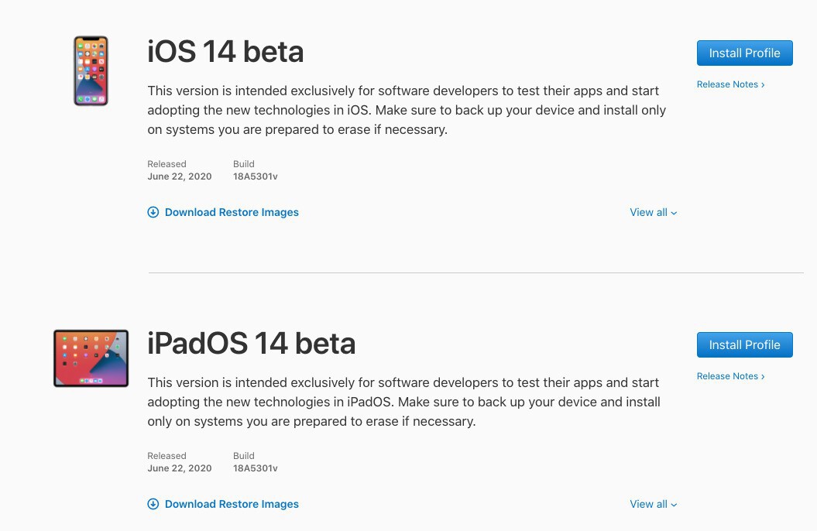Click the iOS 14 beta heading
Viewport: 817px width, 531px height.
coord(225,52)
